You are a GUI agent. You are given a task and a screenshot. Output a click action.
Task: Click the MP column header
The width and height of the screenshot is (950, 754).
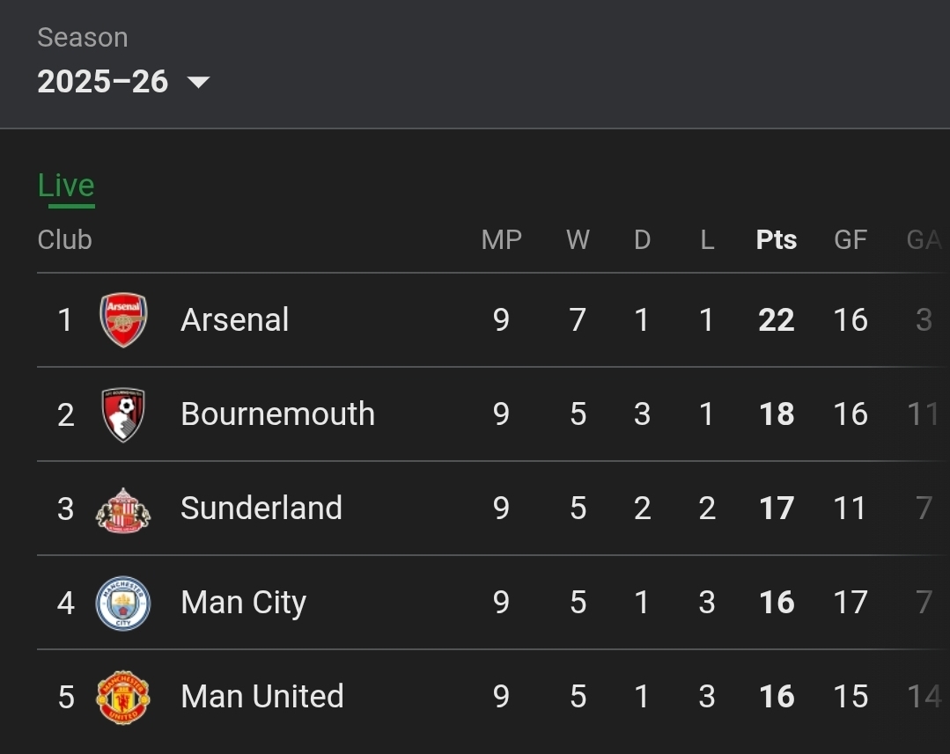(501, 240)
